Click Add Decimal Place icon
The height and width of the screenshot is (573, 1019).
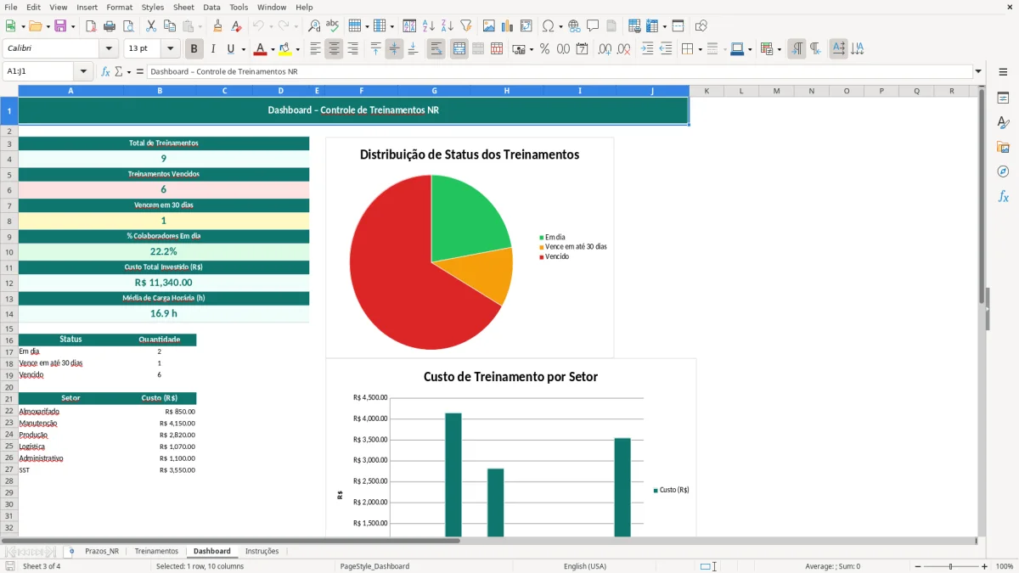(x=605, y=49)
